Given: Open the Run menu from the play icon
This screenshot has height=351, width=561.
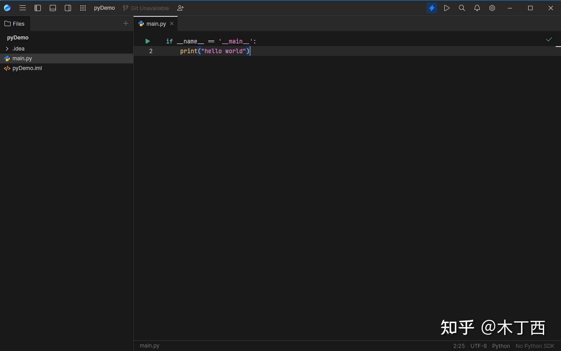Looking at the screenshot, I should [x=446, y=8].
